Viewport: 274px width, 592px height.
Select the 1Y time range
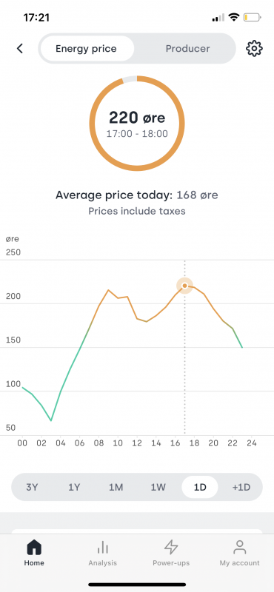click(74, 487)
